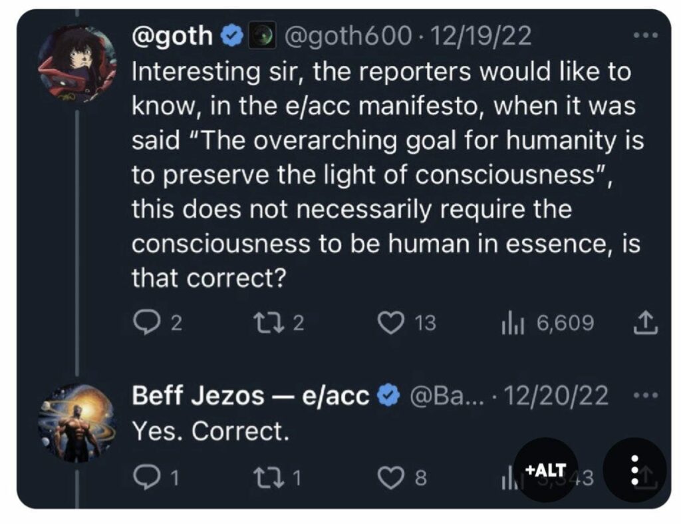Reply to @goth600's tweet about the manifesto
This screenshot has height=524, width=681.
(148, 322)
